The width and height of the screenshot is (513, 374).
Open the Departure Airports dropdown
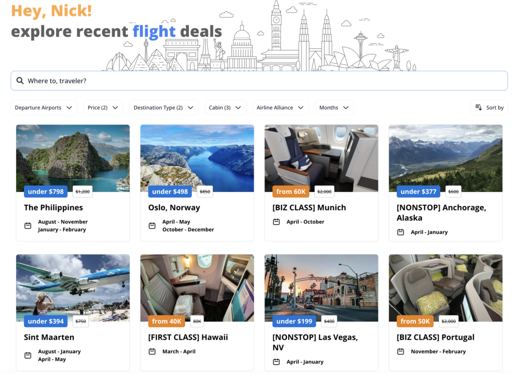(44, 107)
